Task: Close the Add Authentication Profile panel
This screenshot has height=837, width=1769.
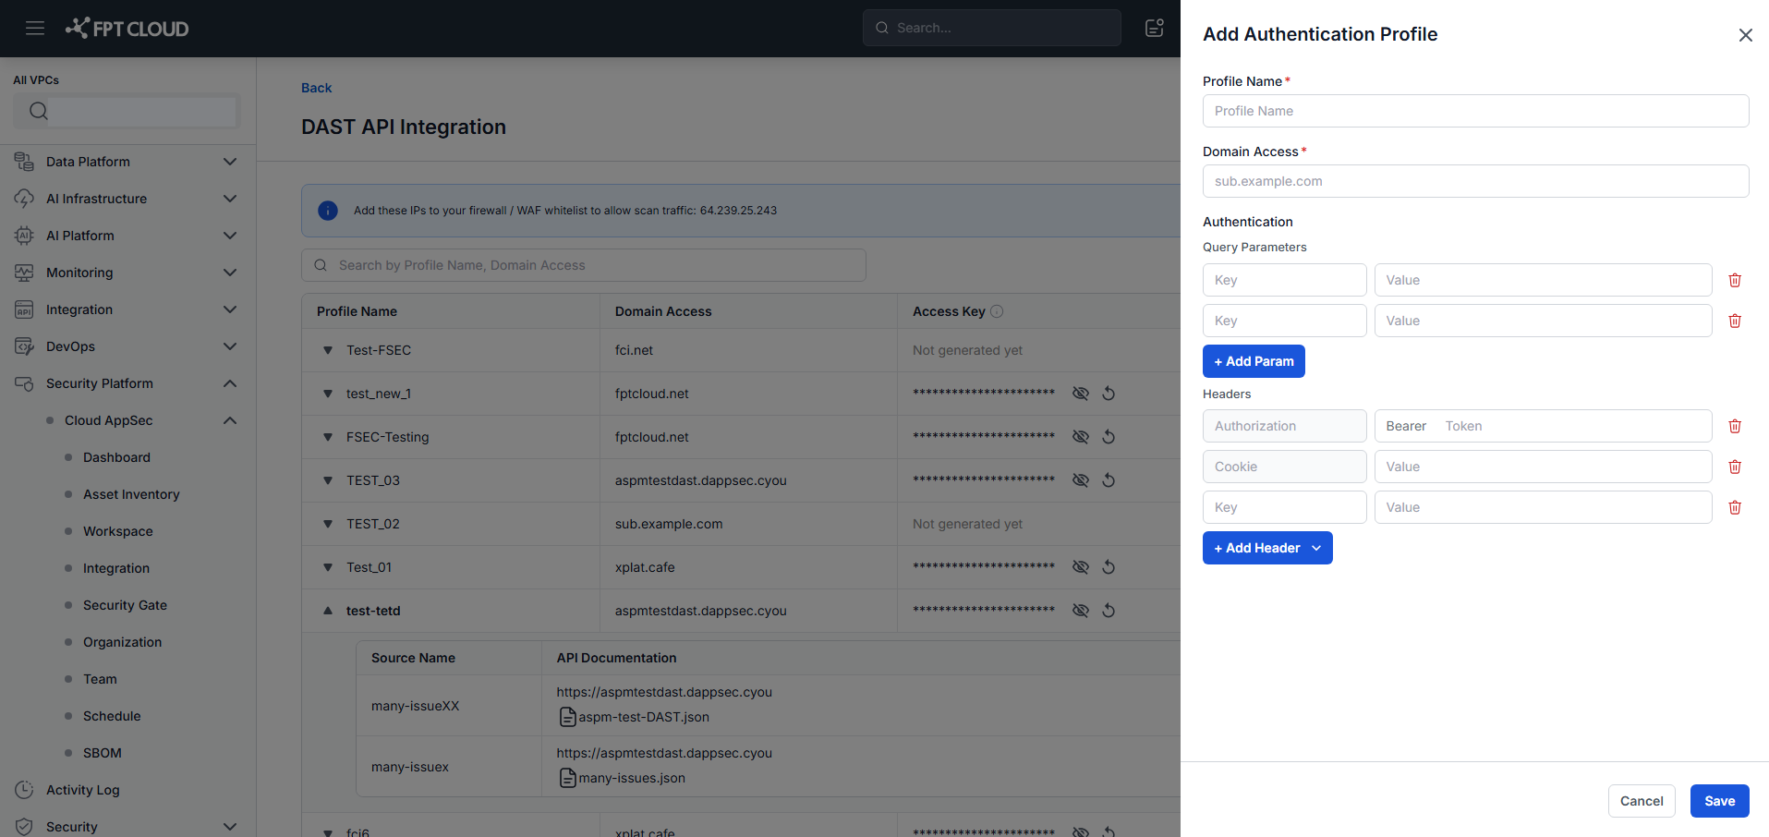Action: pos(1745,35)
